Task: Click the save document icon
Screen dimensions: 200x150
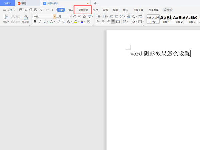Action: pyautogui.click(x=21, y=10)
